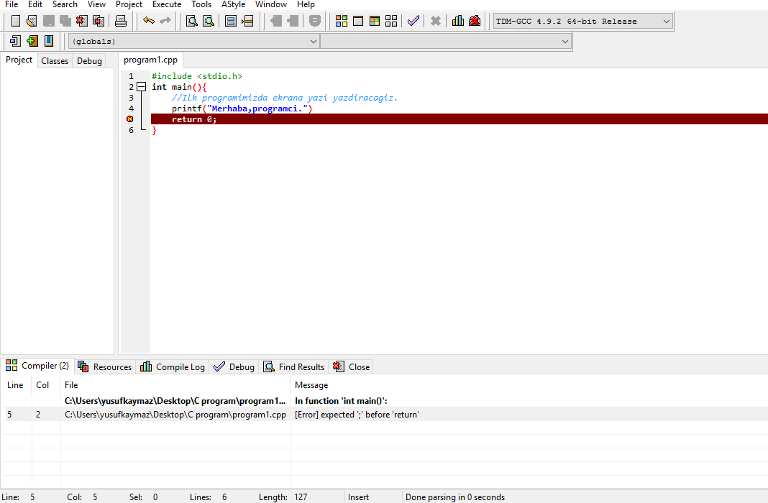Toggle the breakpoint marker on line 5
This screenshot has width=768, height=503.
(130, 119)
